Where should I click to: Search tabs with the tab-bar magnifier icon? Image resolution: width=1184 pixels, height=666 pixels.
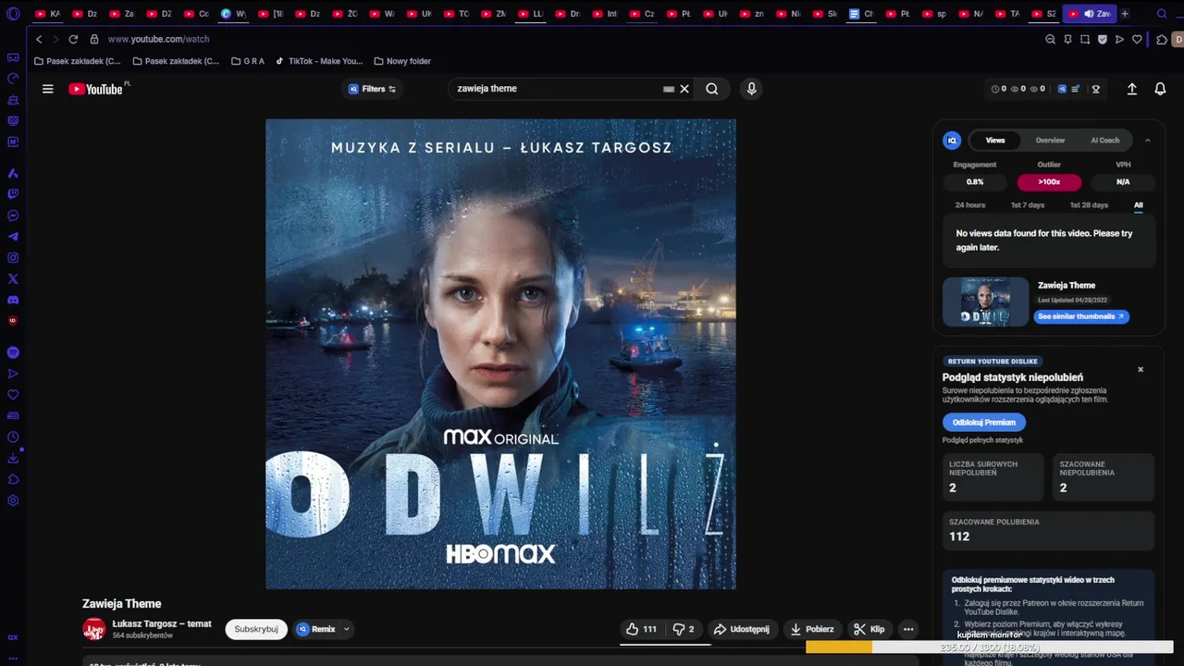coord(1162,14)
